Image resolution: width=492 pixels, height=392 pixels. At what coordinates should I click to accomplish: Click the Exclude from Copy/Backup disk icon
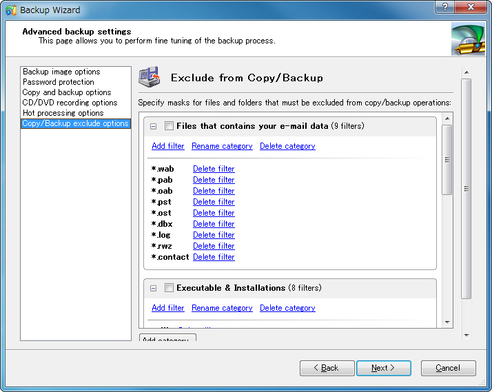pos(150,77)
